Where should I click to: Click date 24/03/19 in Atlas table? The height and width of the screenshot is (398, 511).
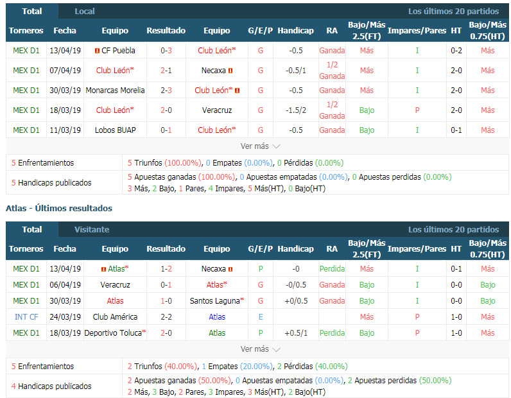(x=65, y=317)
